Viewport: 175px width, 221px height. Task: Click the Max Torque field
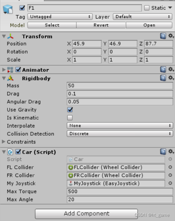(120, 191)
